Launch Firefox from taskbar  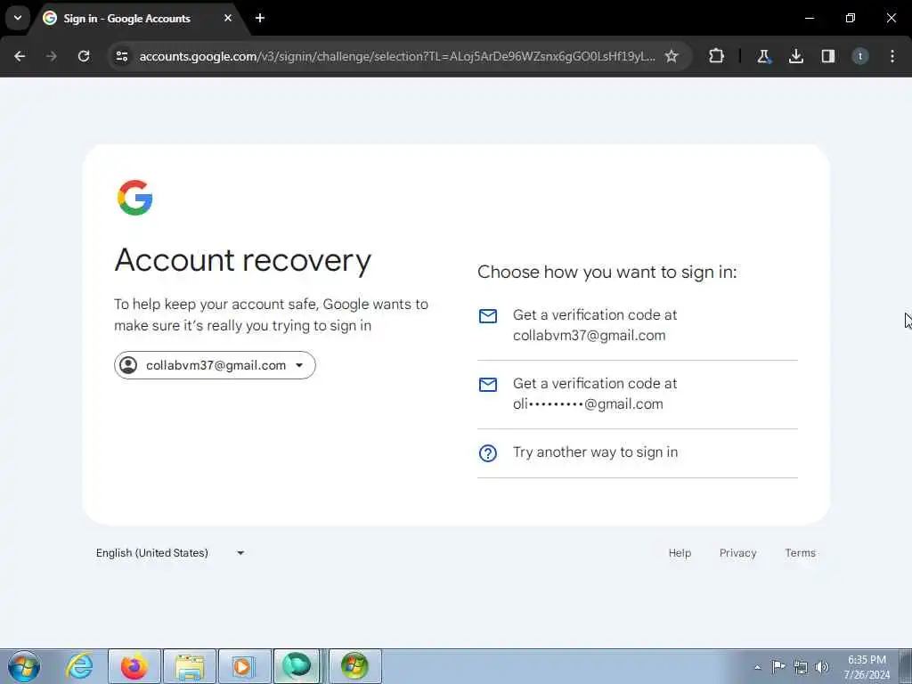click(134, 666)
